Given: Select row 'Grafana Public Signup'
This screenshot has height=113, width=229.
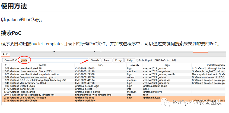Looking at the screenshot, I should tap(114, 92).
